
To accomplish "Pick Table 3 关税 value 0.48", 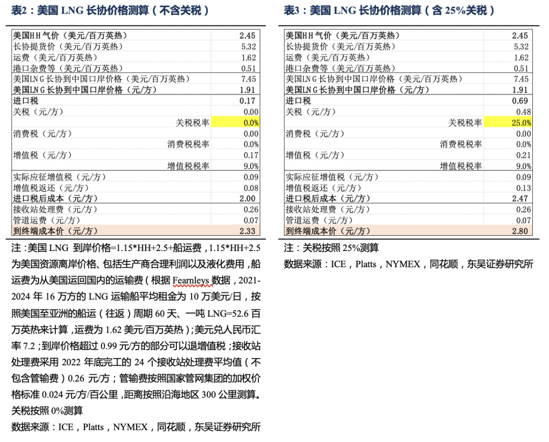I will (x=521, y=112).
